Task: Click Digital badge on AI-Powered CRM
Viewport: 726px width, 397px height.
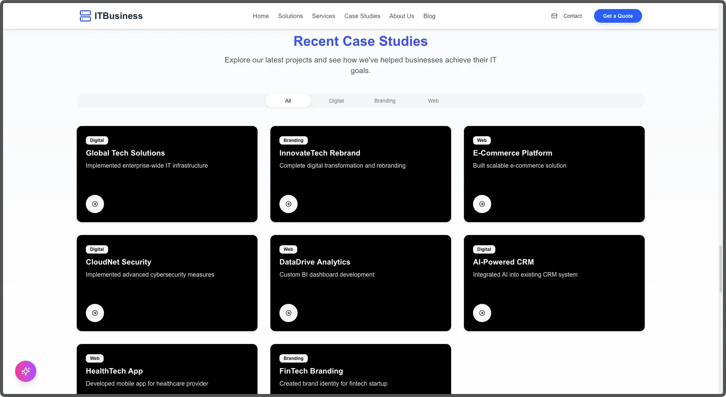Action: (x=484, y=249)
